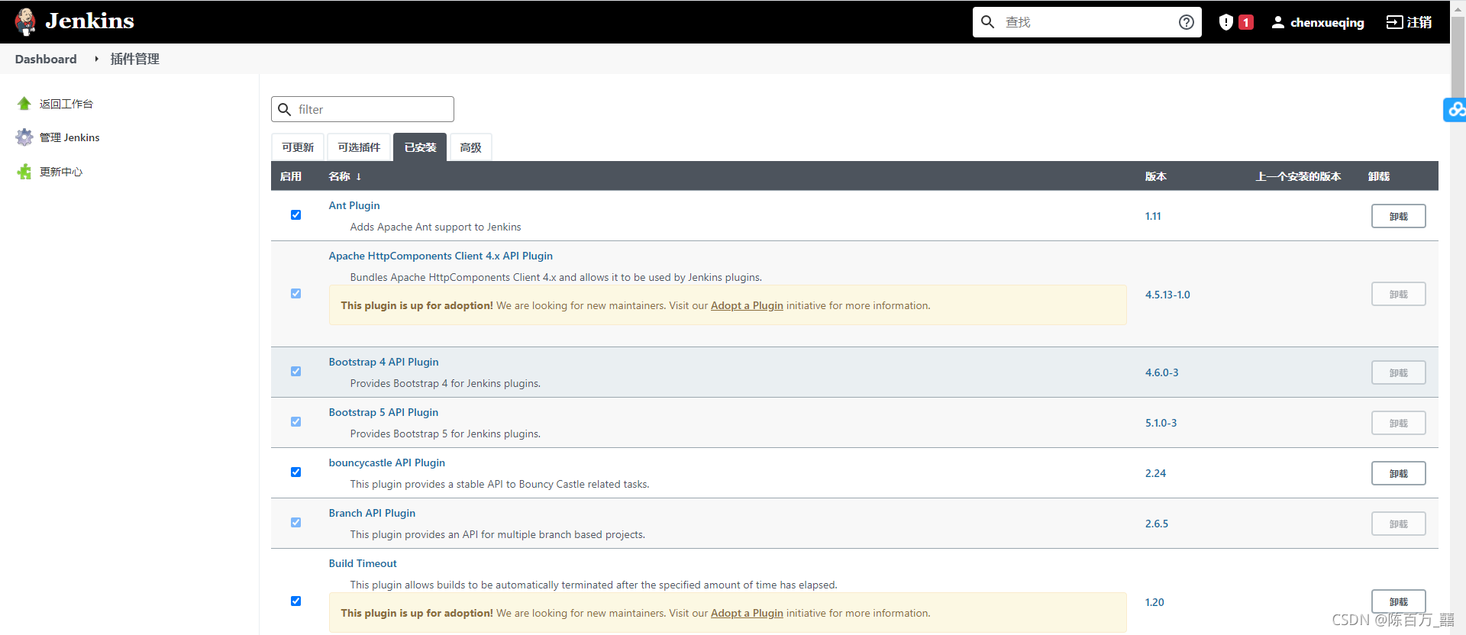Open the Ant Plugin link
Screen dimensions: 1466x635
(354, 205)
